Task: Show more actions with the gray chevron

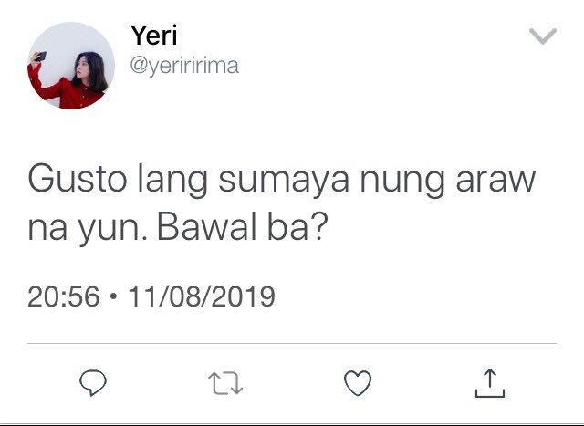Action: point(543,36)
